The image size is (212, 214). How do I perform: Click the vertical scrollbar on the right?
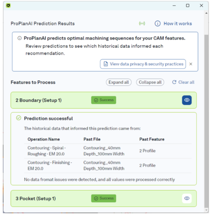(x=206, y=106)
